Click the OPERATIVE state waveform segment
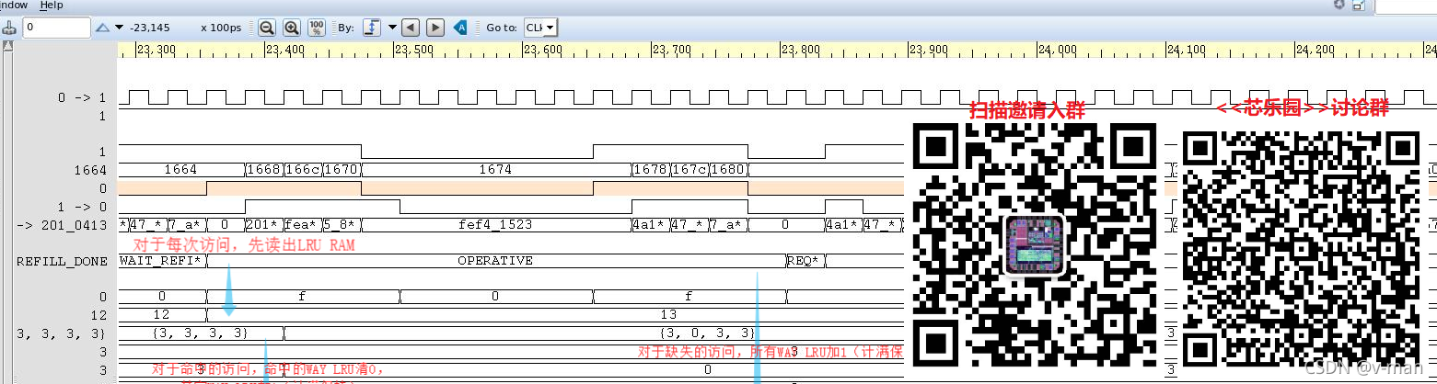The image size is (1437, 384). [495, 261]
